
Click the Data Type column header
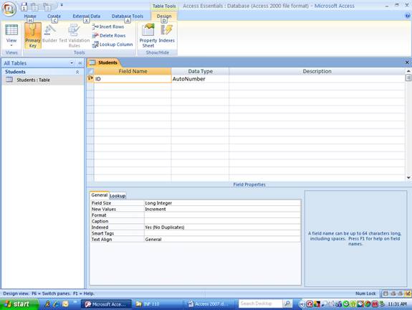point(200,71)
